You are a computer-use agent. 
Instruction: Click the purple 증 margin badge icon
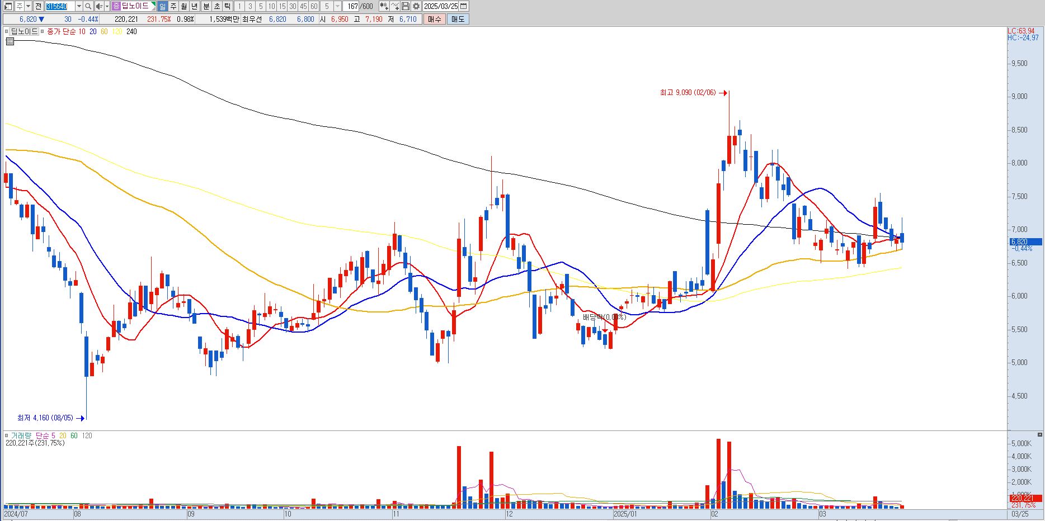[x=116, y=6]
